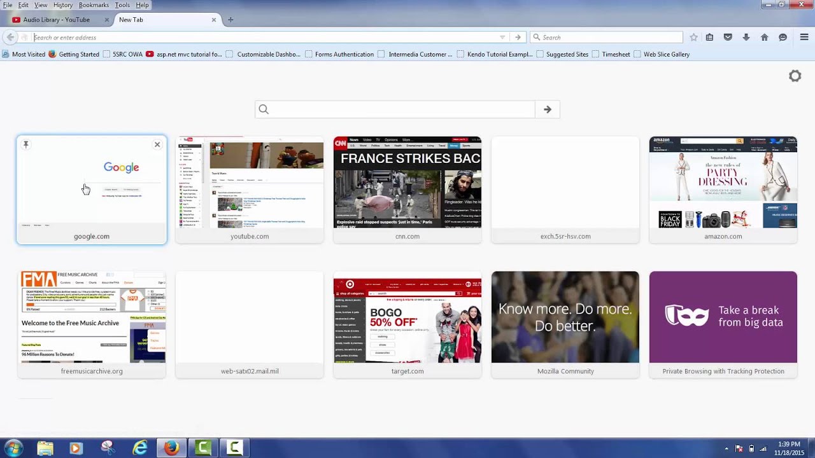Open the asp.net mvc tutorial bookmark

tap(184, 55)
